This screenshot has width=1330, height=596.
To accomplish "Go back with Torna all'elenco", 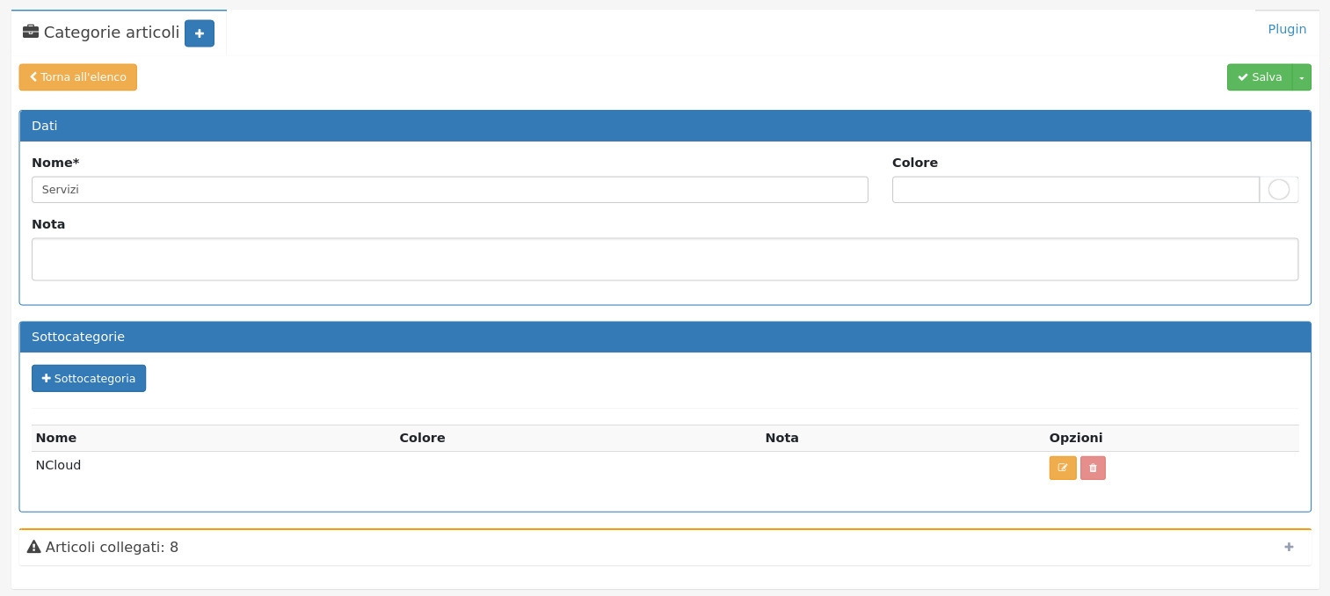I will click(x=78, y=77).
